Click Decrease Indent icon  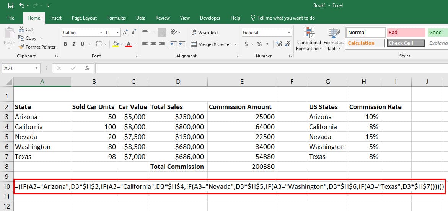coord(174,44)
